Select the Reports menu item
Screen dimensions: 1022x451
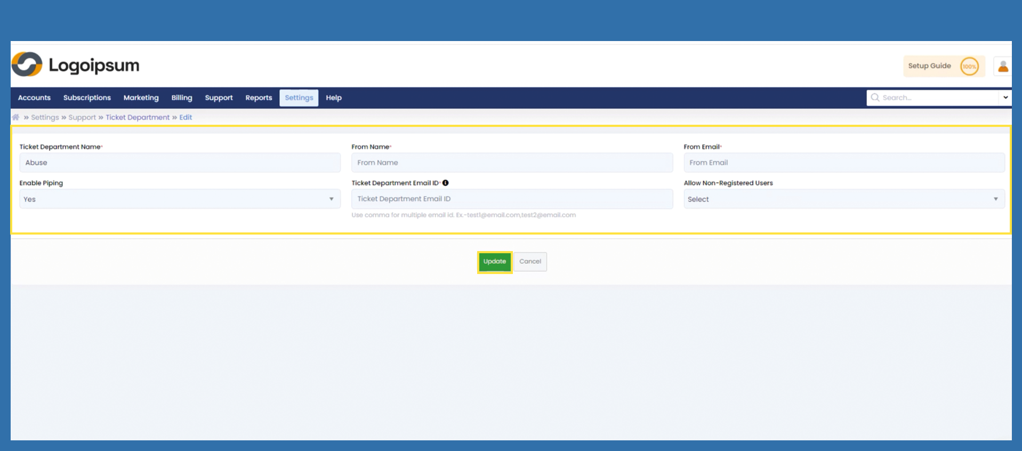259,98
